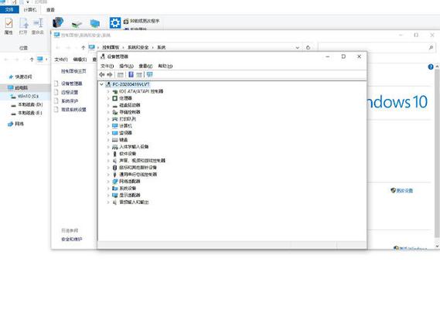This screenshot has width=440, height=330.
Task: Switch to the 计算机 ribbon tab
Action: 30,10
